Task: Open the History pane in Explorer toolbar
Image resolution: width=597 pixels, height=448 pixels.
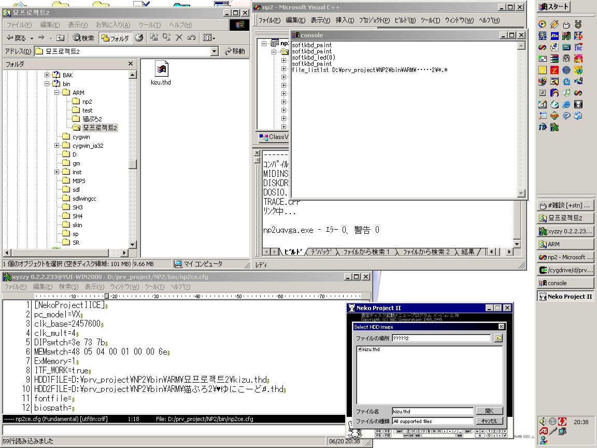Action: coord(139,38)
